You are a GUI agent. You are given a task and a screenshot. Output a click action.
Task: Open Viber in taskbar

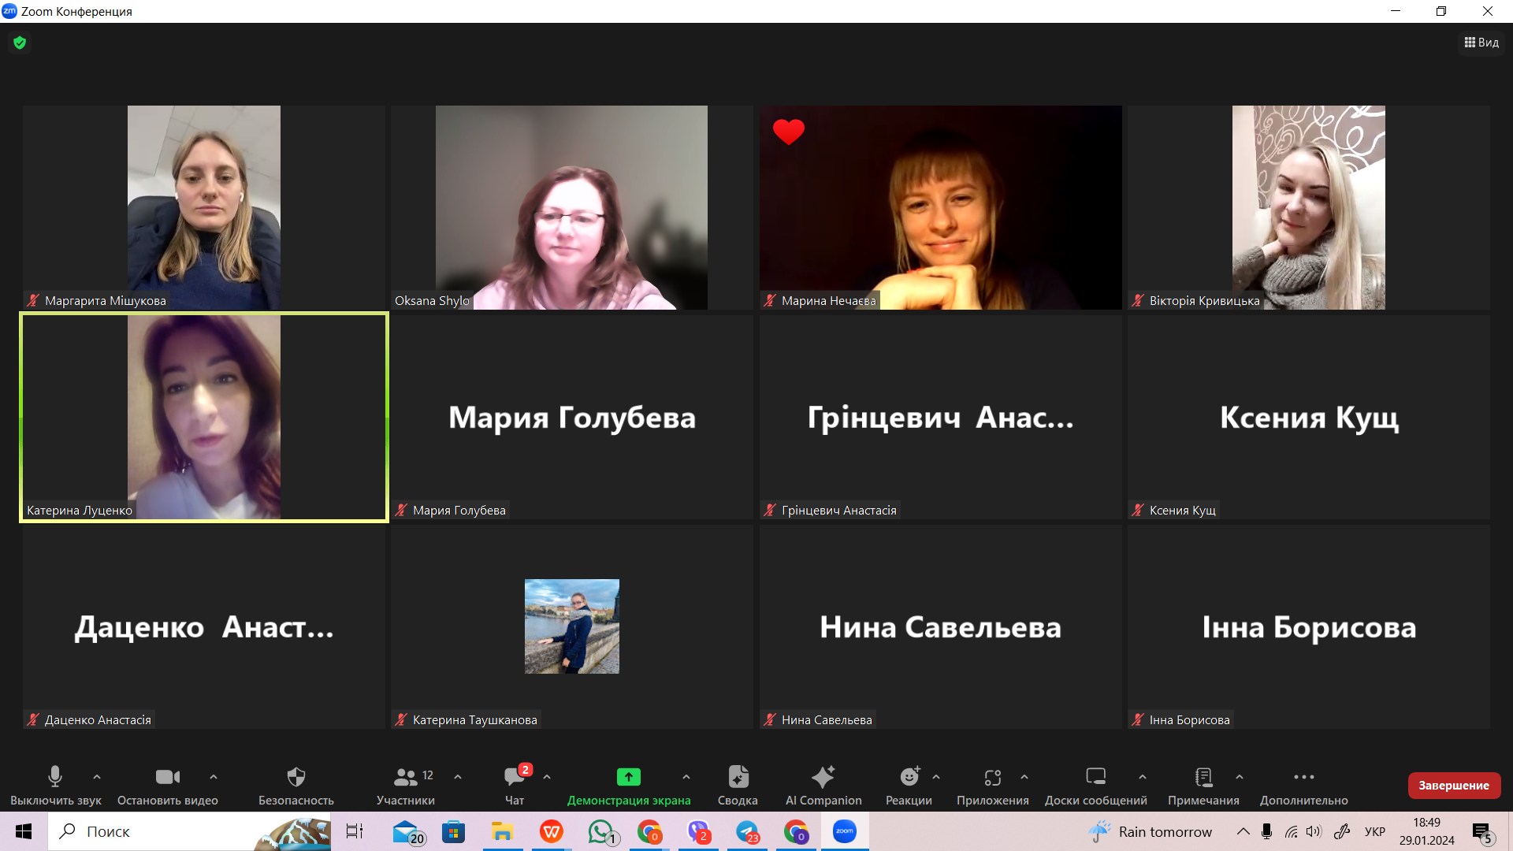click(699, 831)
